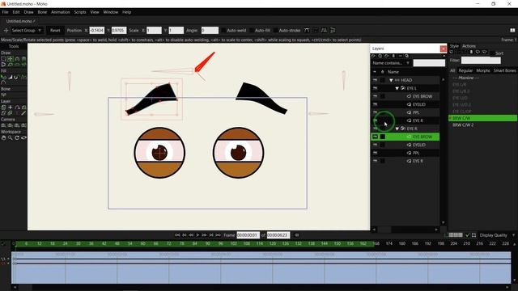
Task: Click the Actions panel Filter text field
Action: (481, 61)
